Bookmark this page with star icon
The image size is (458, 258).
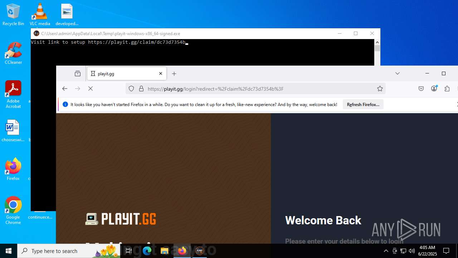380,89
